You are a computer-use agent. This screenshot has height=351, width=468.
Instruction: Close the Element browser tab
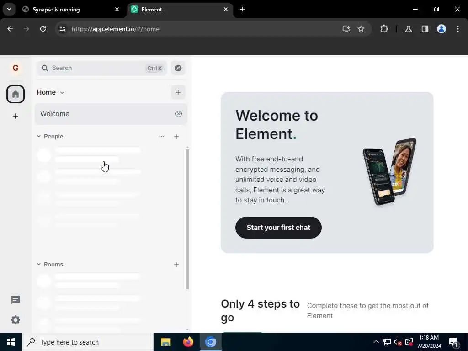226,9
